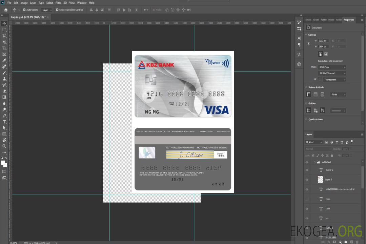Select the History Brush tool
This screenshot has width=366, height=244.
click(x=4, y=85)
